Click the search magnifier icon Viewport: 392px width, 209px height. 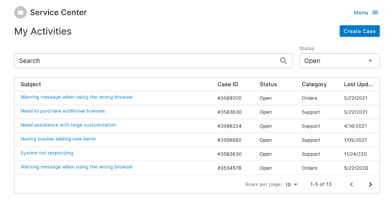click(283, 61)
